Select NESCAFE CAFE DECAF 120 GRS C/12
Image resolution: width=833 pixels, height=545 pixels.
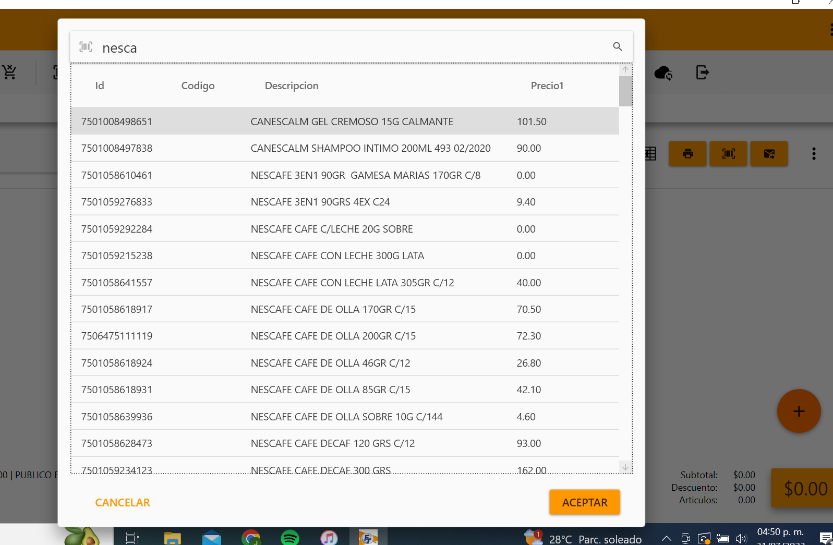tap(345, 443)
